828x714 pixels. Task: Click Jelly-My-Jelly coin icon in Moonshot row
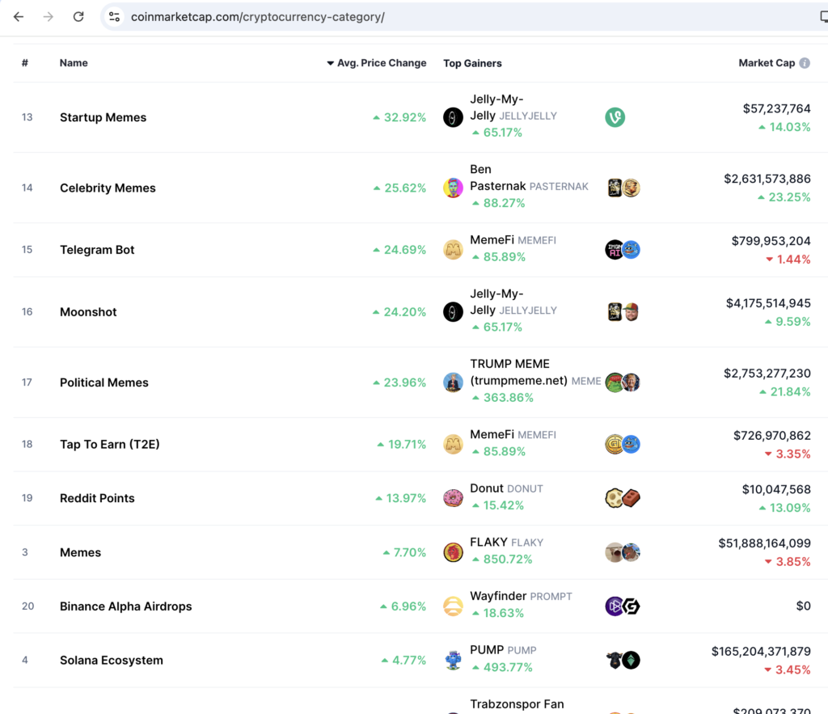click(x=453, y=311)
